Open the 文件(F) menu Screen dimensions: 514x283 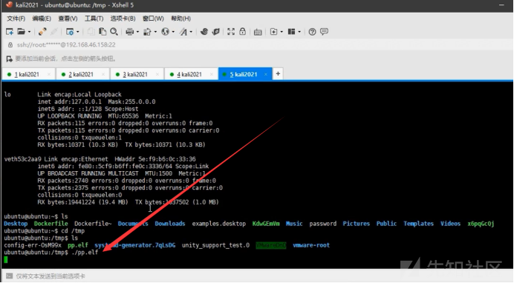coord(16,19)
